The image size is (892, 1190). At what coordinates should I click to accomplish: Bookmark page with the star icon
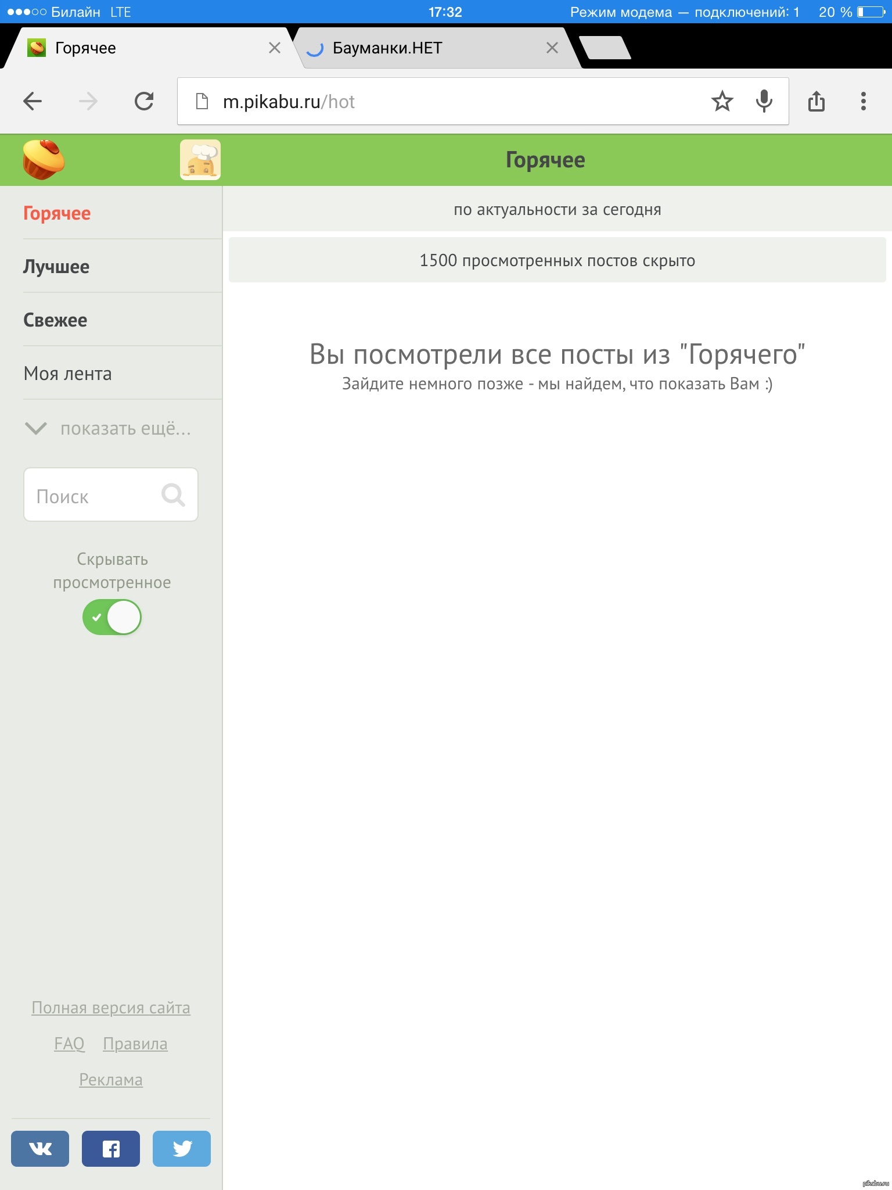point(722,101)
